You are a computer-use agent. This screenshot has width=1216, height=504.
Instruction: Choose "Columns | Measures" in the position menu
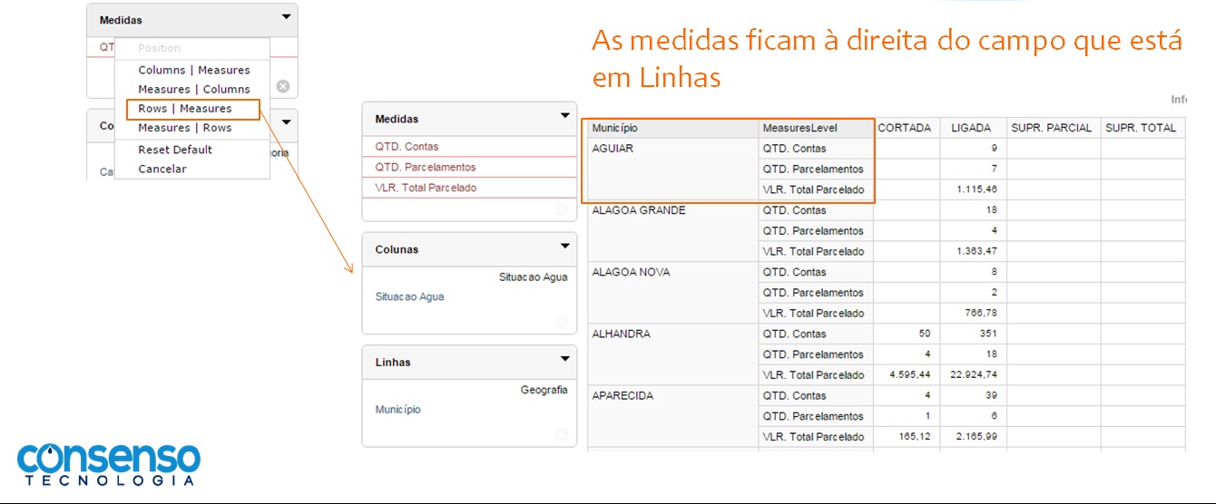click(x=193, y=70)
